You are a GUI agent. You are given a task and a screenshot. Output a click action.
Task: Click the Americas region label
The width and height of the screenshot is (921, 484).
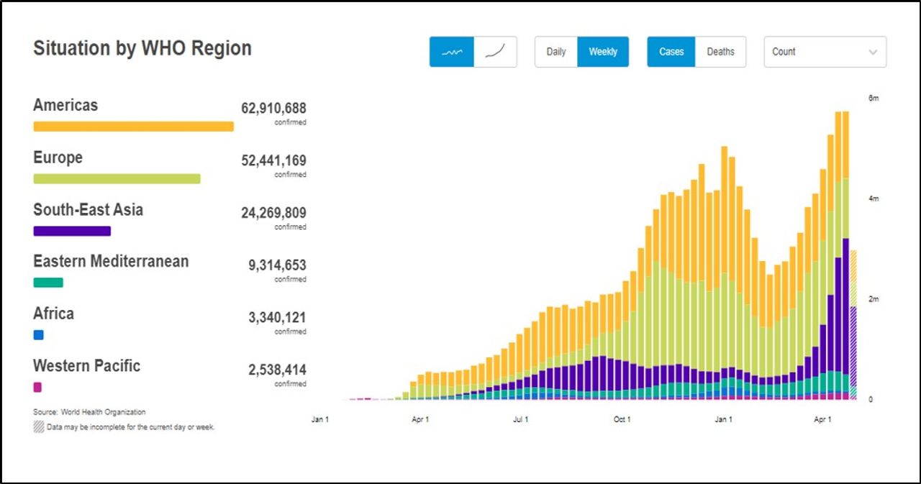[65, 105]
